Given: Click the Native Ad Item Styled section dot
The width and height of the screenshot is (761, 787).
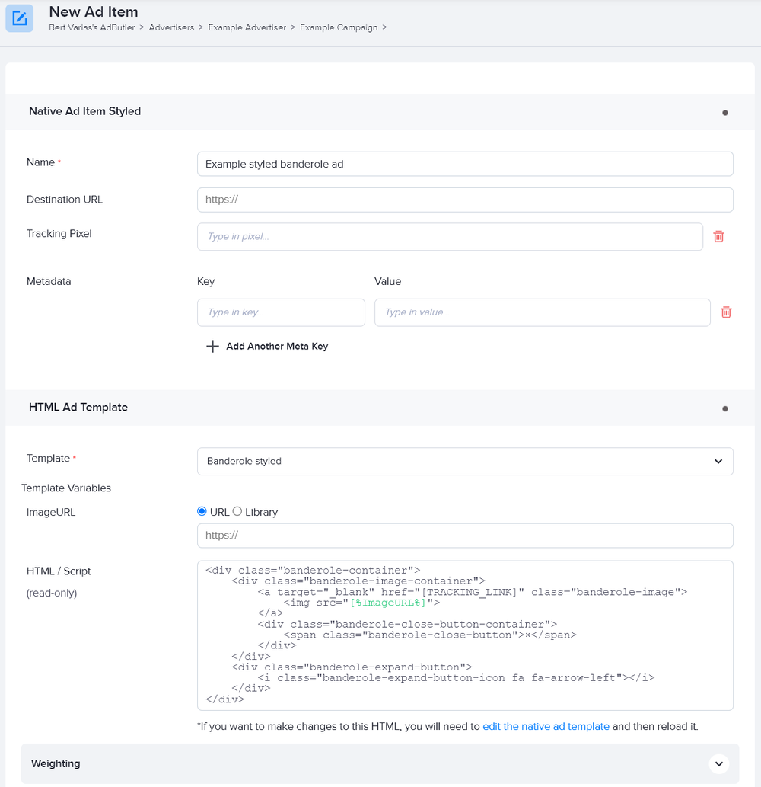Looking at the screenshot, I should point(725,113).
